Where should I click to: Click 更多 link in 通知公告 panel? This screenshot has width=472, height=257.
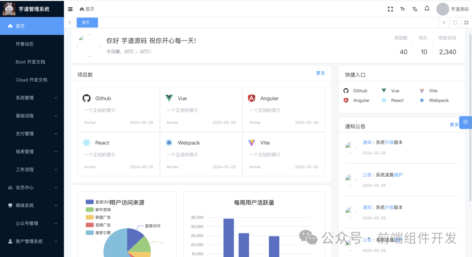click(x=454, y=124)
